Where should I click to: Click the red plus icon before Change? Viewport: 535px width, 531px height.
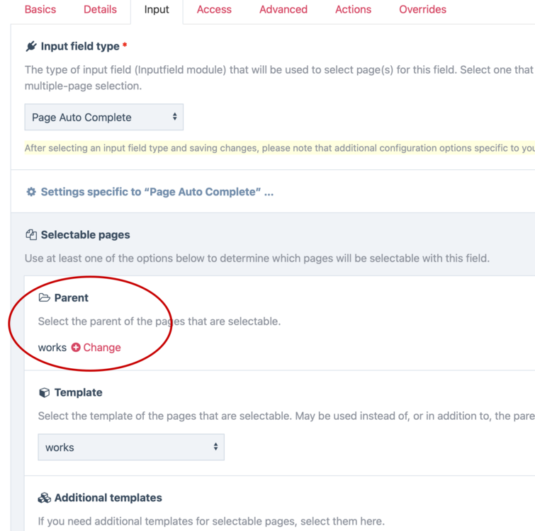[x=76, y=348]
